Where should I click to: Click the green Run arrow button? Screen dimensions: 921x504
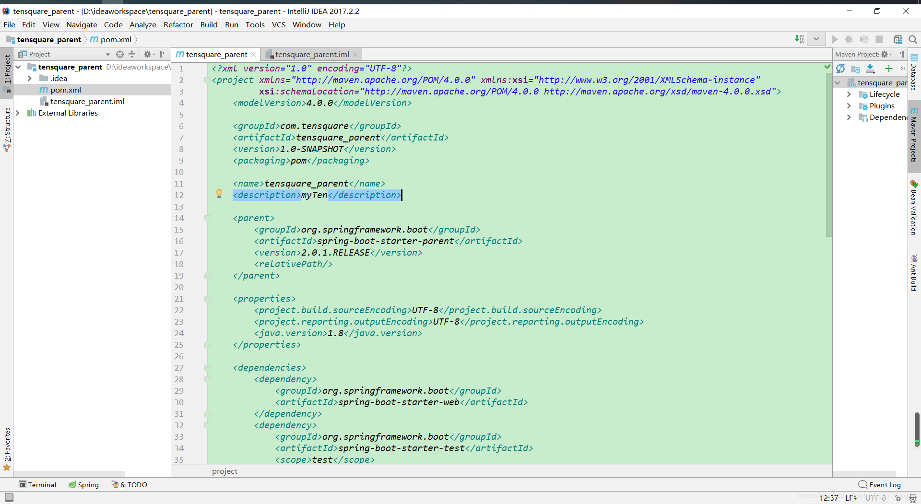click(835, 39)
